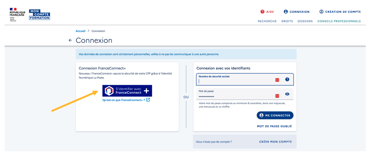Open the question mark help for social security number
Viewport: 372px width, 157px height.
click(287, 79)
